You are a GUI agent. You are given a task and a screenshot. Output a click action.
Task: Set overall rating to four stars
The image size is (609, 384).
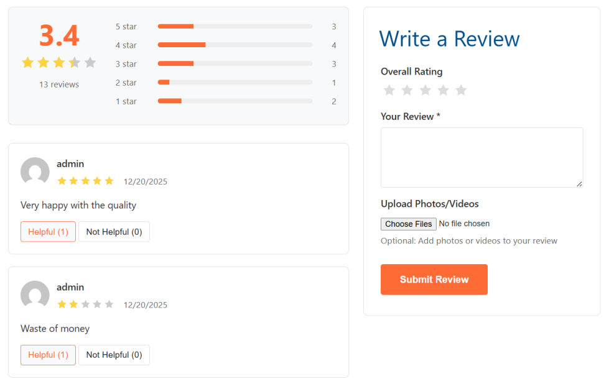pos(443,91)
